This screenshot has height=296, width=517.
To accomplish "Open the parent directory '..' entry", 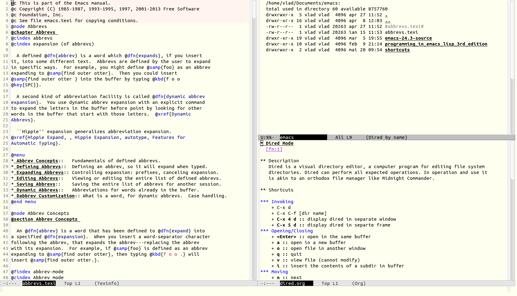I will (387, 21).
